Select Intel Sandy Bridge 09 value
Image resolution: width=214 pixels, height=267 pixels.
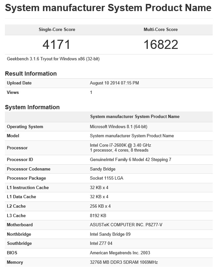click(110, 234)
